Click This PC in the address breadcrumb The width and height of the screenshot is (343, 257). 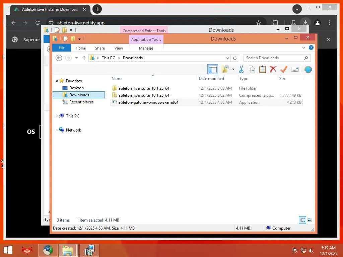[x=108, y=58]
